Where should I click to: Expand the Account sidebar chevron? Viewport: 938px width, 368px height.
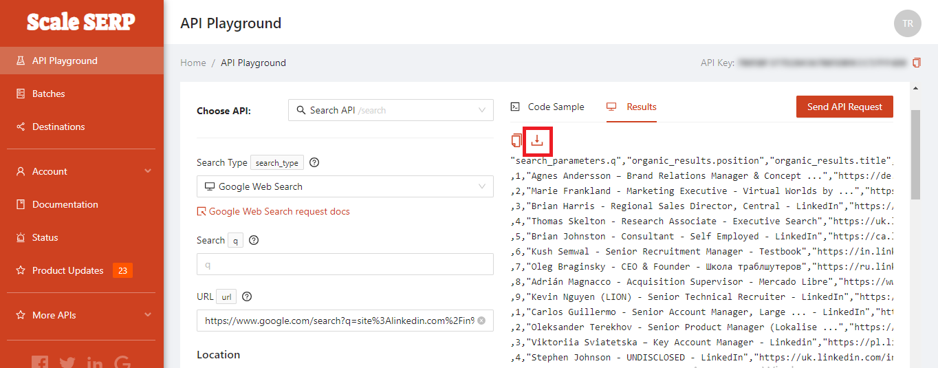(x=148, y=171)
